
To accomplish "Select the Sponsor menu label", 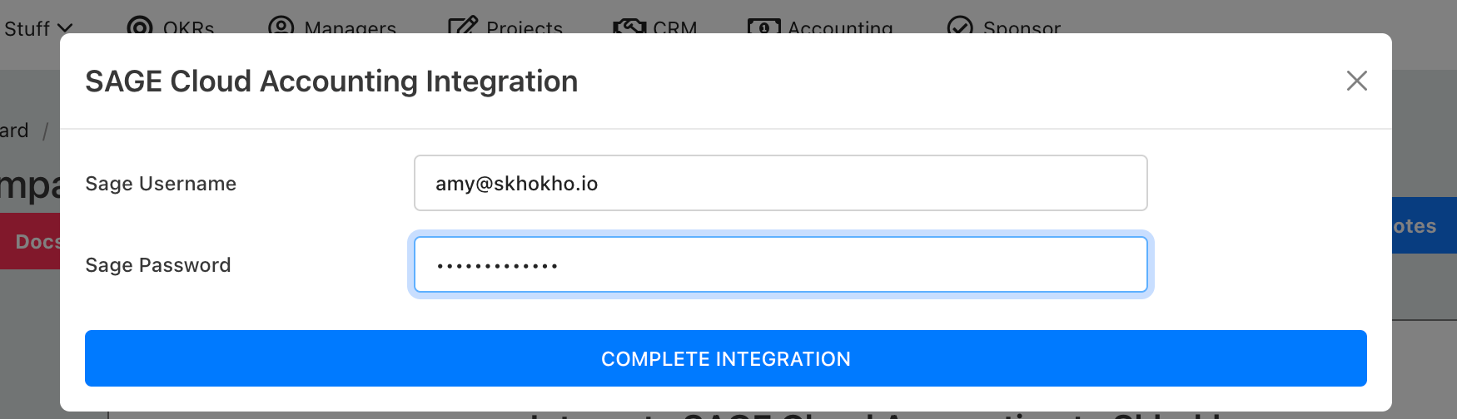I will click(1022, 27).
